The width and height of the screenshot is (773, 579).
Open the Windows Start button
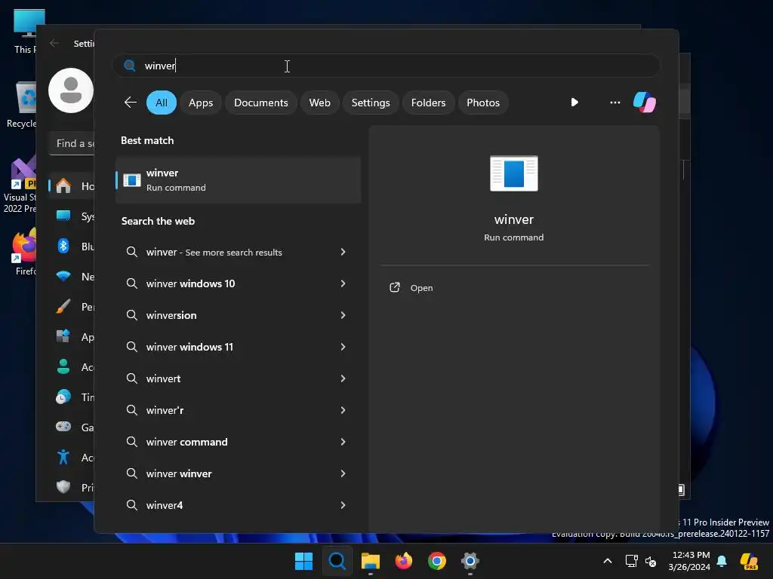(303, 561)
